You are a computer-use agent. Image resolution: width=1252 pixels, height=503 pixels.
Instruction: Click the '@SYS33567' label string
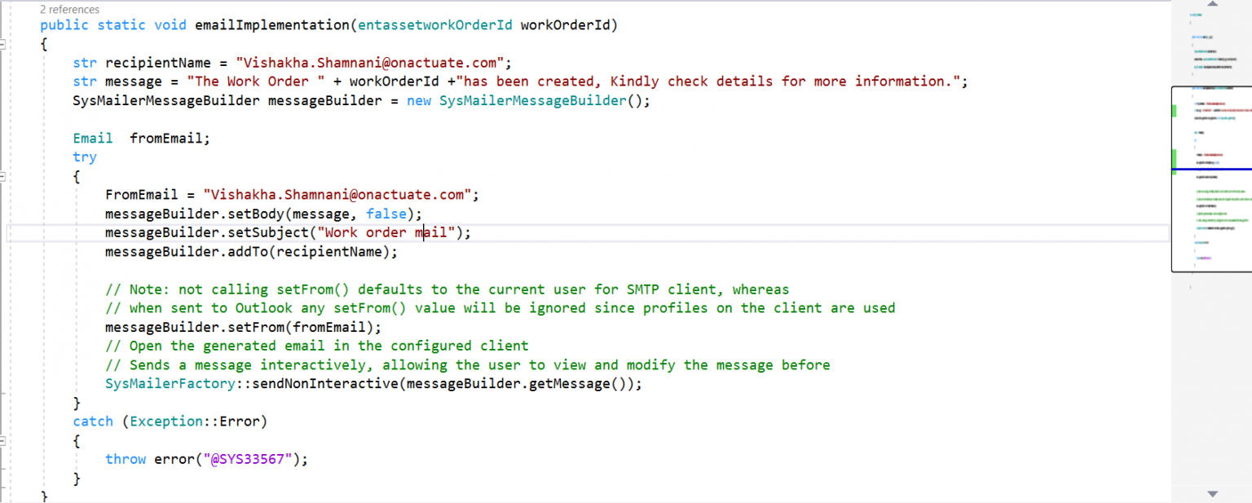249,459
